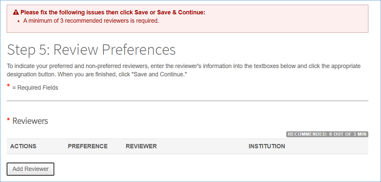Click the blank area right of Add Reviewer

[195, 169]
